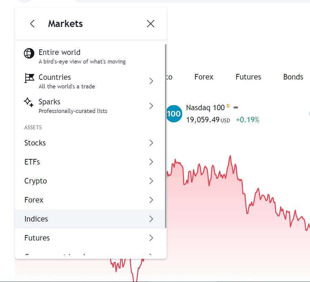The height and width of the screenshot is (282, 310).
Task: Select Stocks in the assets list
Action: coord(90,143)
